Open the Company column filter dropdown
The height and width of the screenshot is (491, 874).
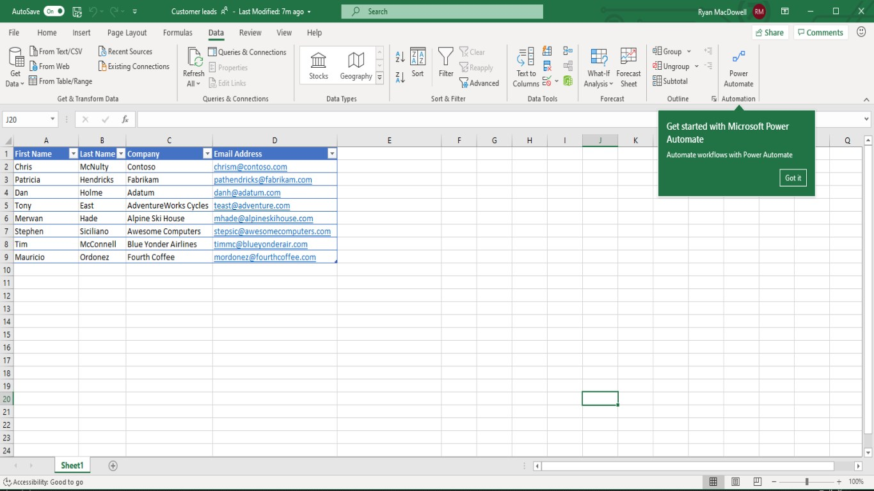point(207,153)
